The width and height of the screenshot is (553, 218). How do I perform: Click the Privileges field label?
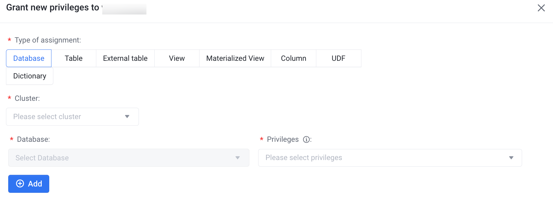point(282,140)
